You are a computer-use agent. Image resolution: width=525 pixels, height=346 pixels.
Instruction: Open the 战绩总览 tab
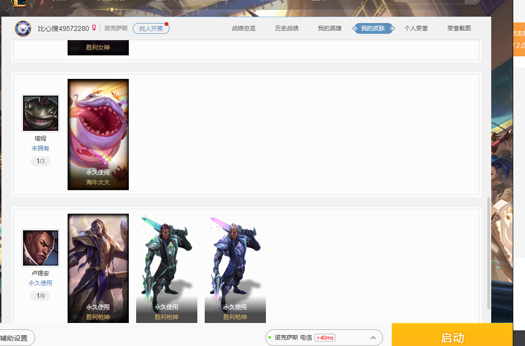coord(243,28)
